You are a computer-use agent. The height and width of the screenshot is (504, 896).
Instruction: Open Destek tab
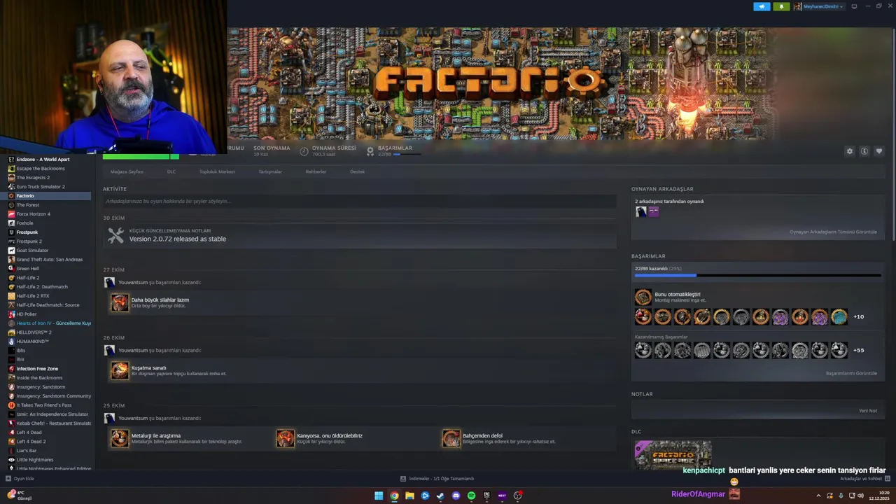tap(357, 171)
